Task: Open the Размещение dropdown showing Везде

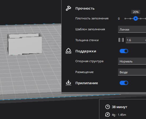Action: [132, 72]
